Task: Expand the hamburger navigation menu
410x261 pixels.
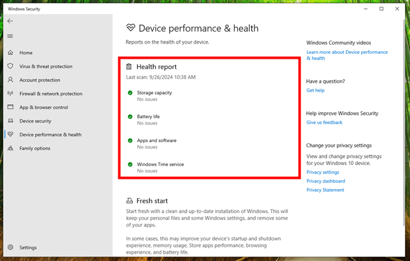Action: 10,36
